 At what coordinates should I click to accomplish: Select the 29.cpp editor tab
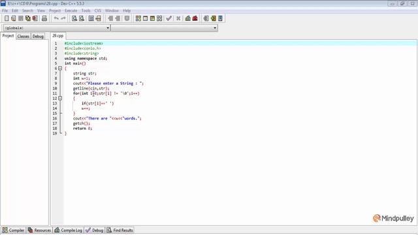58,36
